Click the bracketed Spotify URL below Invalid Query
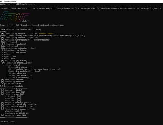Image resolution: width=163 pixels, height=125 pixels. 43,36
